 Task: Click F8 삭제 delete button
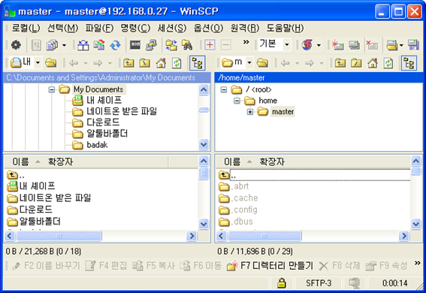tap(340, 265)
